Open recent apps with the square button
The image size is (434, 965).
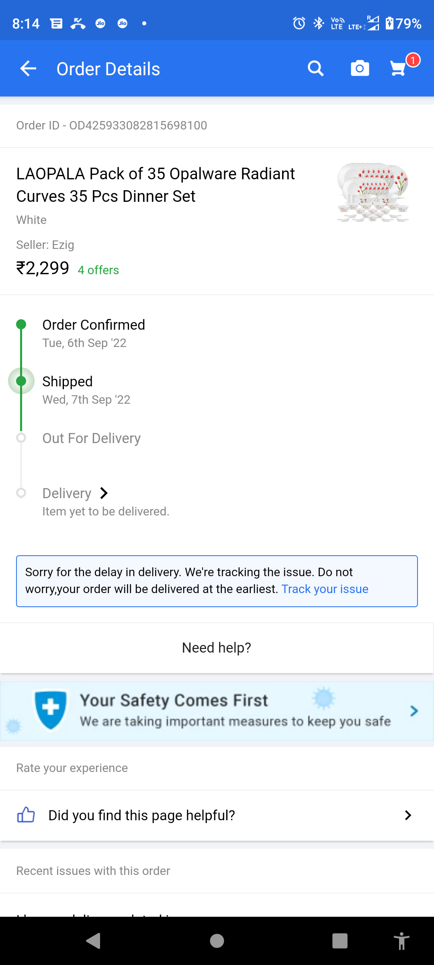(x=340, y=941)
